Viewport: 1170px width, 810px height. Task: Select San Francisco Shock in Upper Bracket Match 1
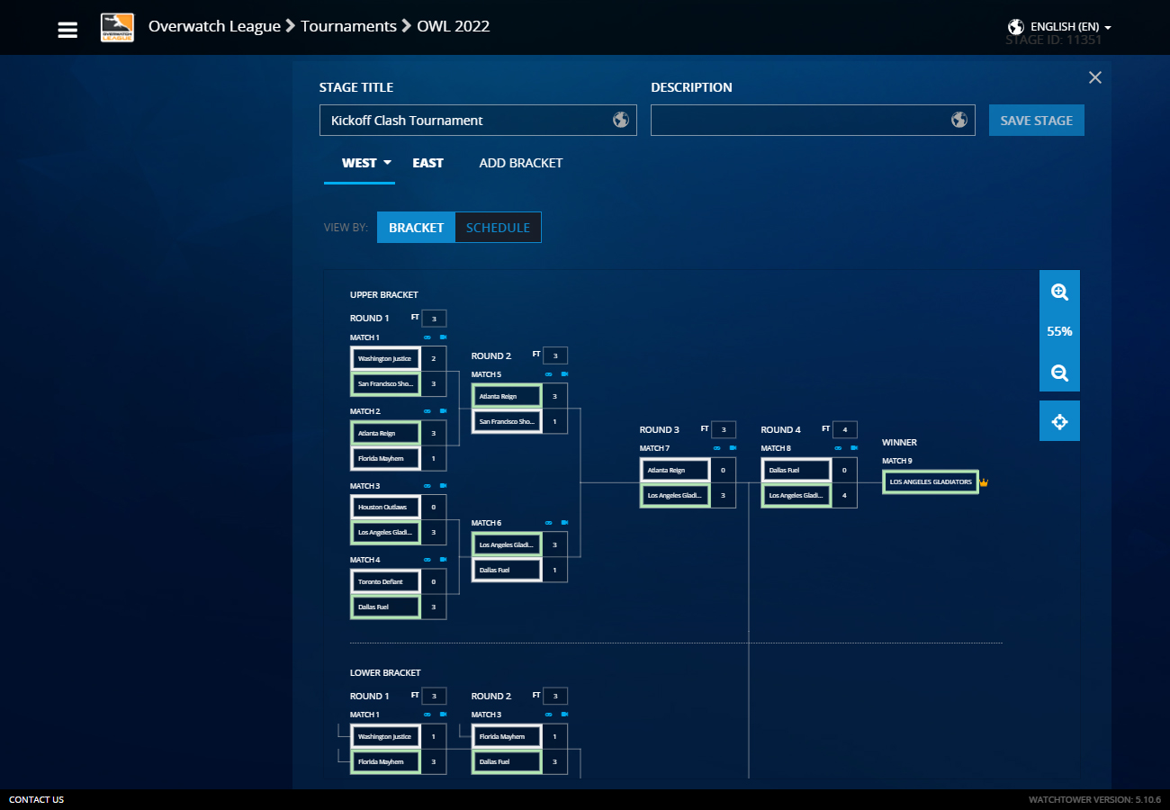point(385,383)
